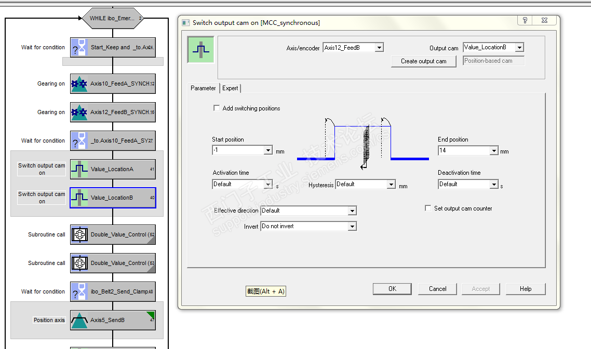Open the Hysteresis dropdown
This screenshot has height=349, width=591.
[391, 184]
